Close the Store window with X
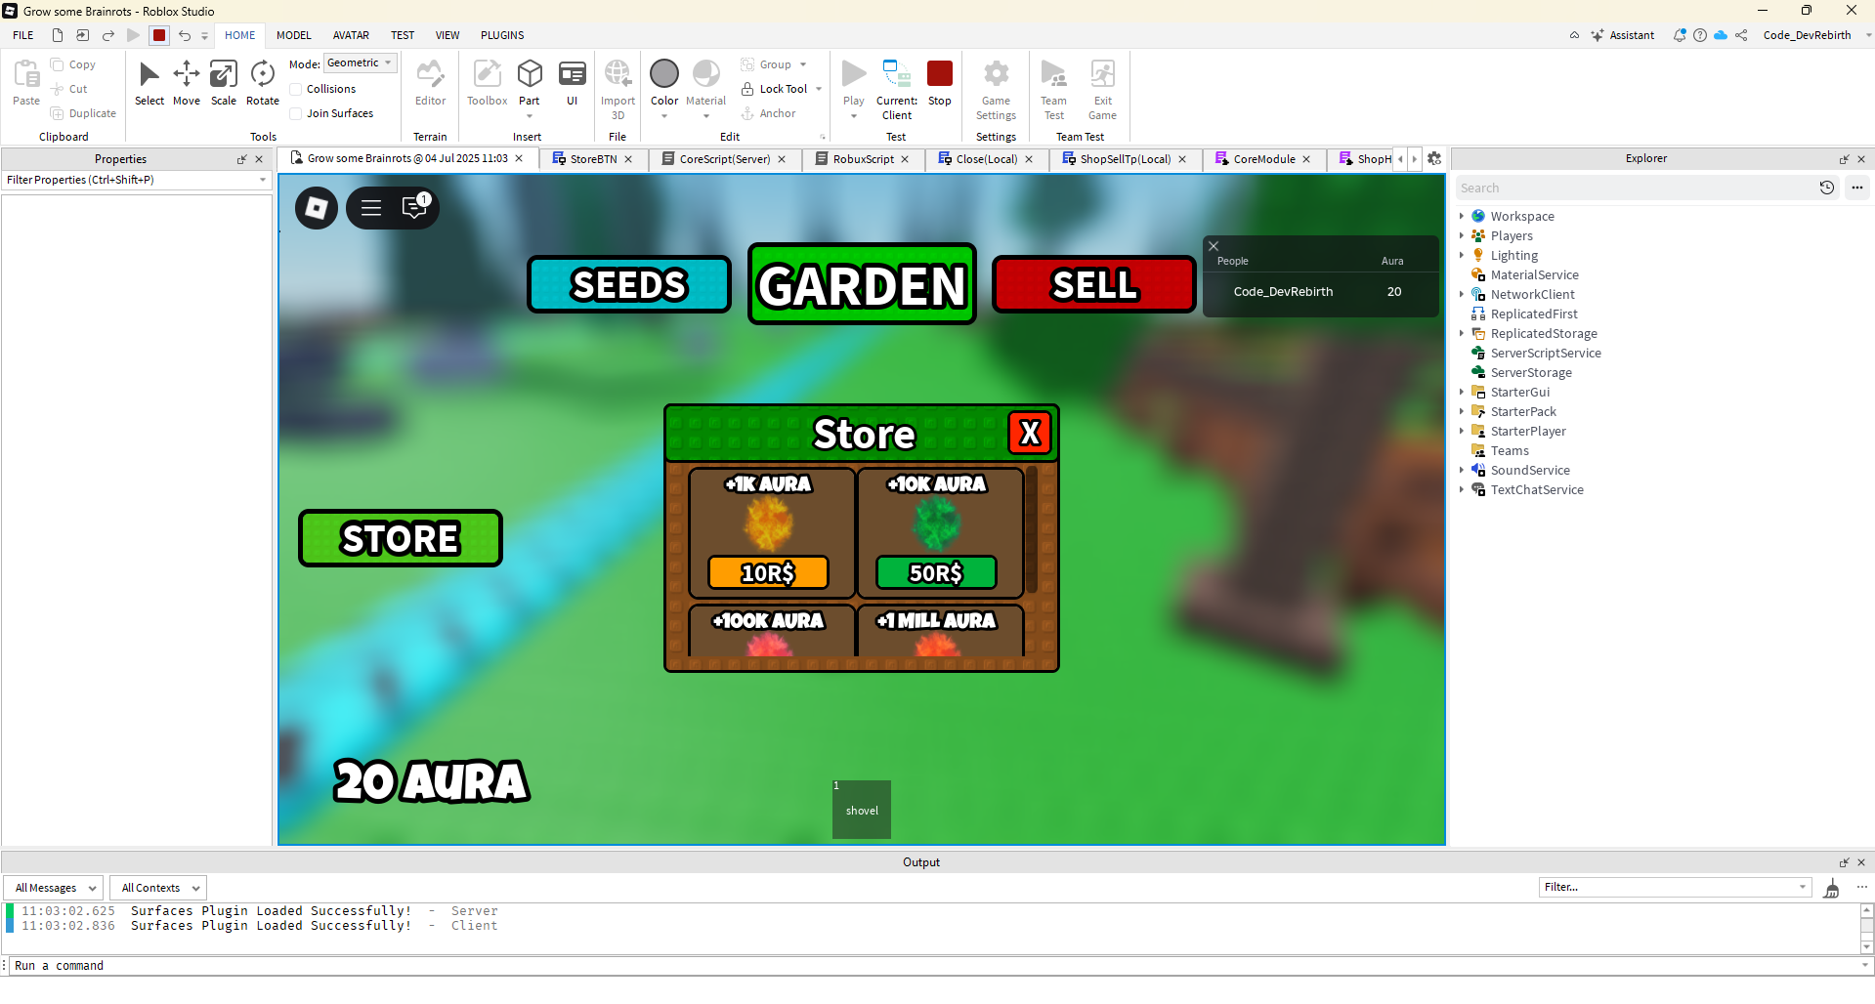 (1030, 433)
